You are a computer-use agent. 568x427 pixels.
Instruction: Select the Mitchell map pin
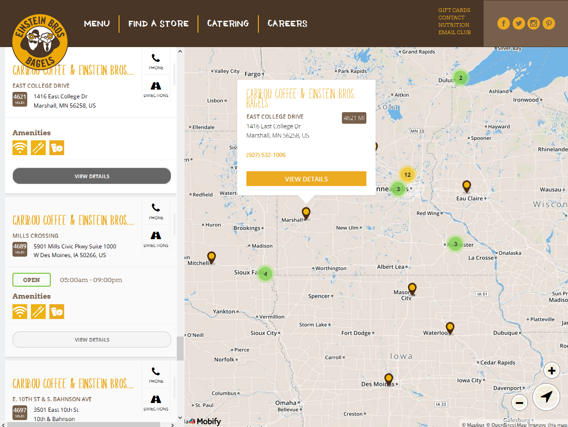coord(211,257)
